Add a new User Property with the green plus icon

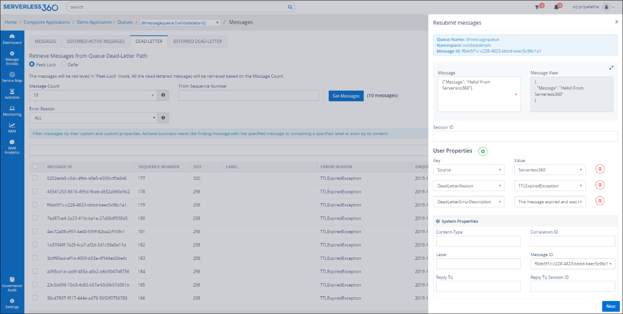(483, 151)
